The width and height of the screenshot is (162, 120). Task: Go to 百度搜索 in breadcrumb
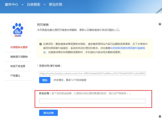pyautogui.click(x=33, y=5)
